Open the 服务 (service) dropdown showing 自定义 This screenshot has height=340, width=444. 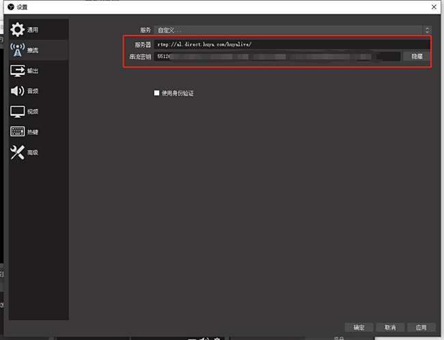coord(292,30)
